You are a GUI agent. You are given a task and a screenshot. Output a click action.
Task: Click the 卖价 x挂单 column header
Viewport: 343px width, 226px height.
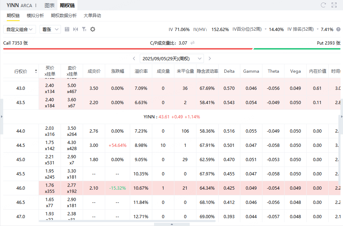pos(72,71)
